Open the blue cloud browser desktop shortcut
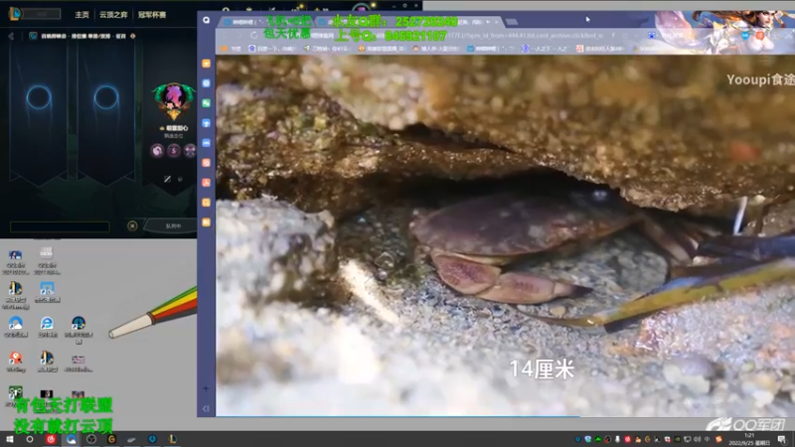Viewport: 795px width, 447px height. coord(16,327)
